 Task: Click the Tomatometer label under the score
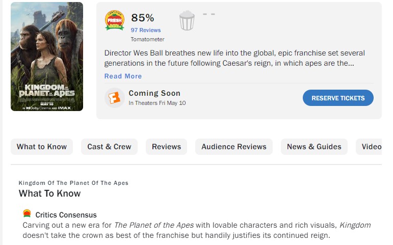[x=147, y=39]
